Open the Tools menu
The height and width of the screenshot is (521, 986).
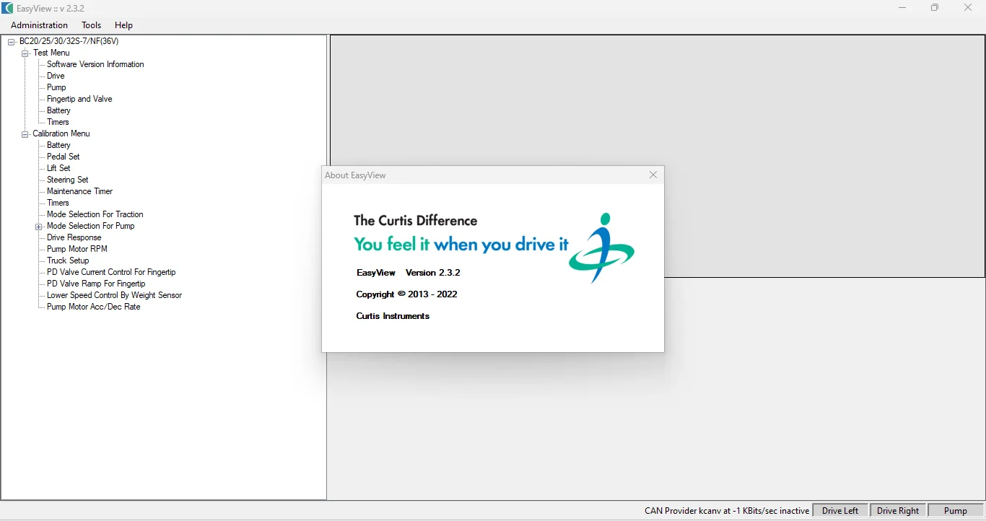click(91, 25)
